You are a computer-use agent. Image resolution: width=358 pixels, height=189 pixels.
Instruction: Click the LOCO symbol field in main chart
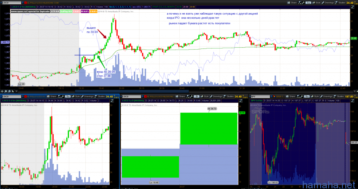pos(12,3)
